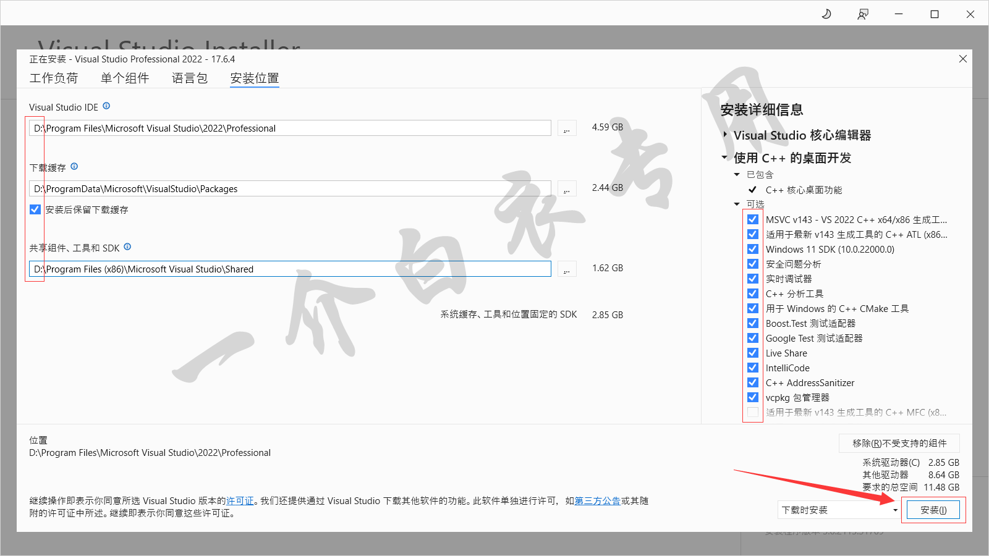Click 其他驱动器 8.64 GB text

pyautogui.click(x=911, y=475)
